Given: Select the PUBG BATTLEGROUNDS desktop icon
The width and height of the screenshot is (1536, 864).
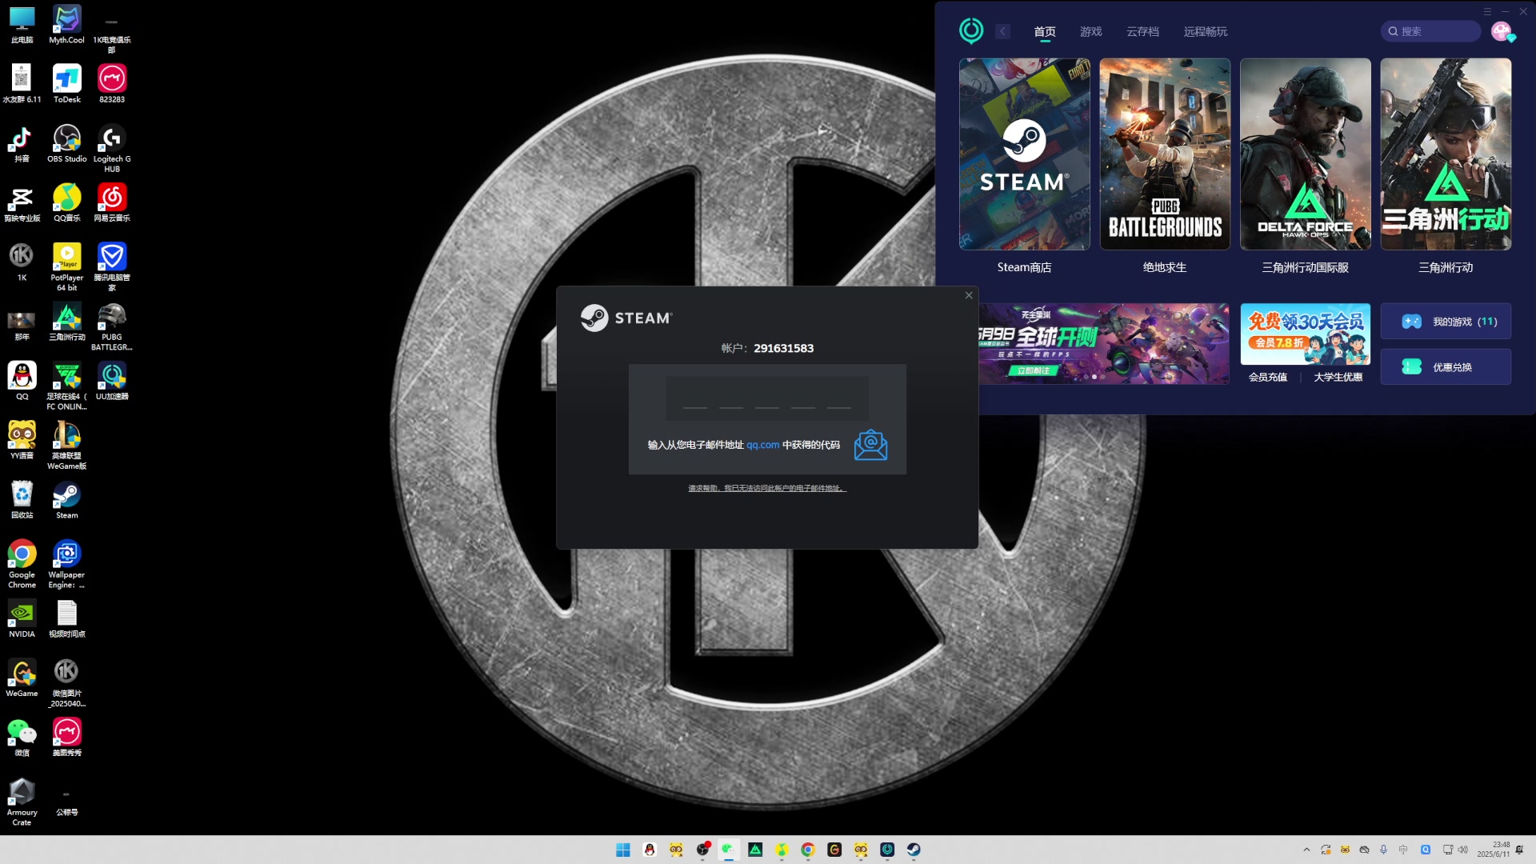Looking at the screenshot, I should [x=112, y=326].
